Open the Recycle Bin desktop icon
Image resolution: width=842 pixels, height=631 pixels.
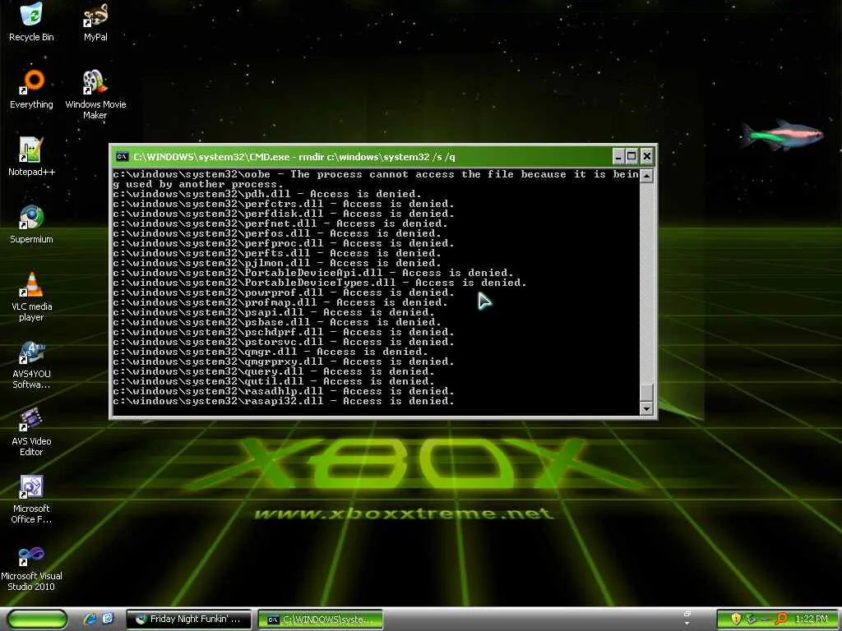pos(31,21)
